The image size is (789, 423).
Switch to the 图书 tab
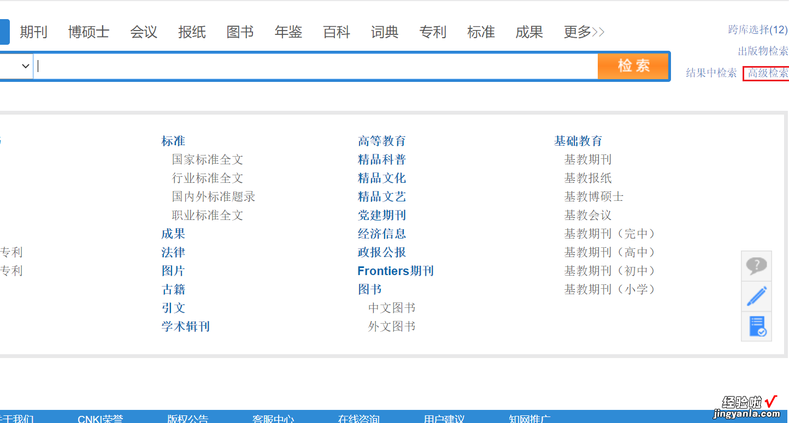[x=240, y=32]
